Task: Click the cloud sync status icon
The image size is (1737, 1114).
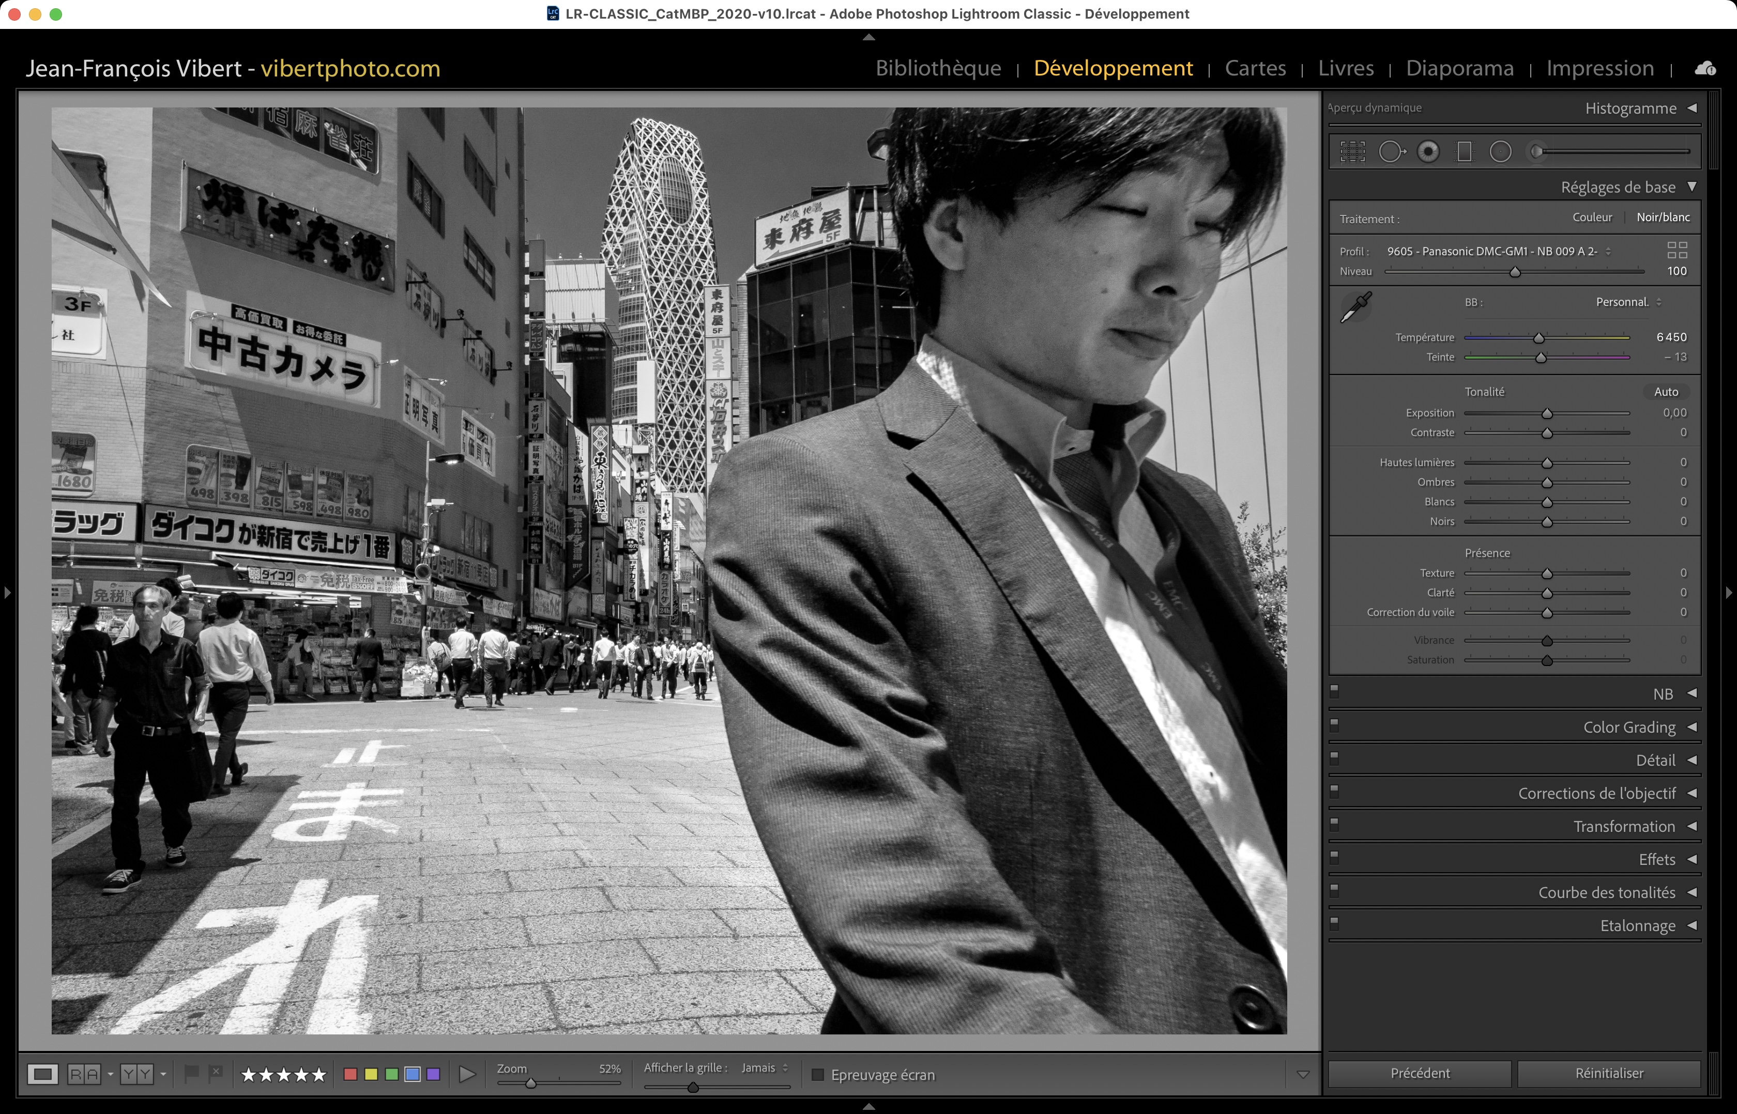Action: pyautogui.click(x=1705, y=69)
